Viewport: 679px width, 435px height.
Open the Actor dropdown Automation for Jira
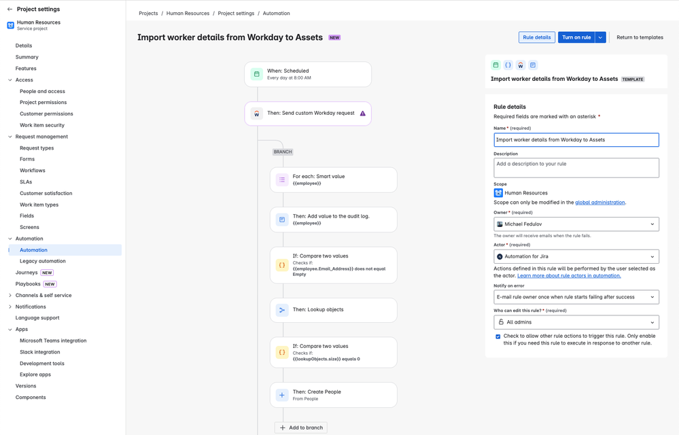pyautogui.click(x=576, y=257)
